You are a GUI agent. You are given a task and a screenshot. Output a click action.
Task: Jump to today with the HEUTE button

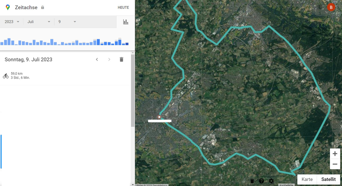tap(123, 7)
